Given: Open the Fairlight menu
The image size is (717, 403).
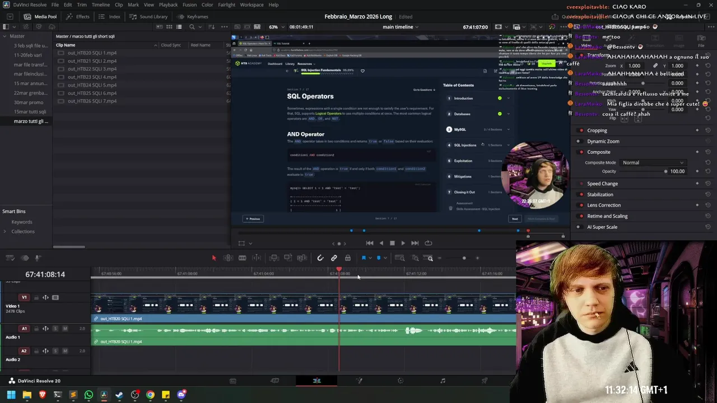Looking at the screenshot, I should pos(226,4).
